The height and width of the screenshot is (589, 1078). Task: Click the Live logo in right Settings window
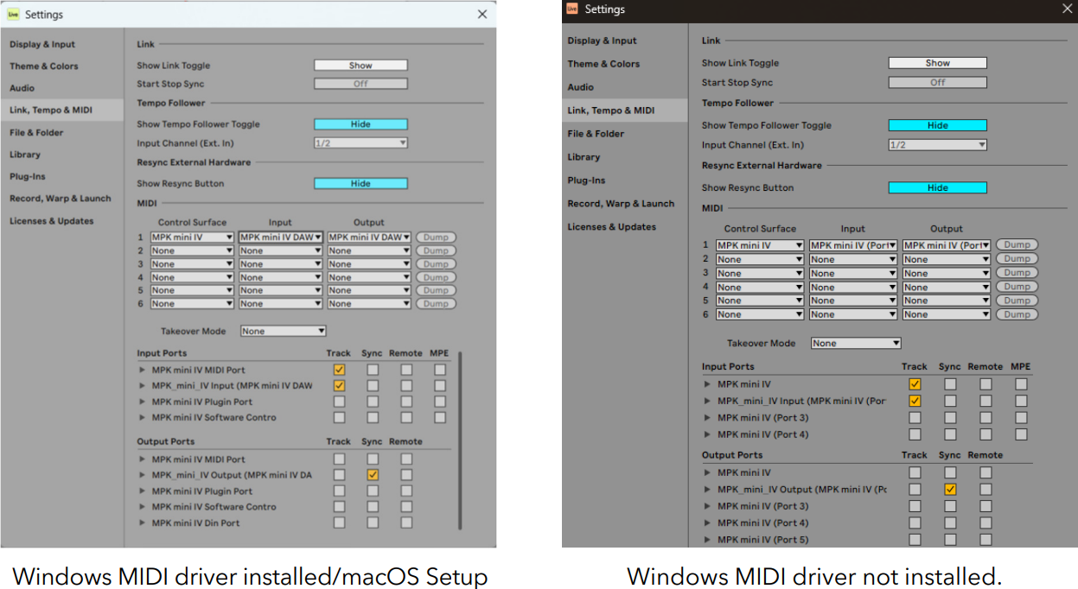click(571, 9)
